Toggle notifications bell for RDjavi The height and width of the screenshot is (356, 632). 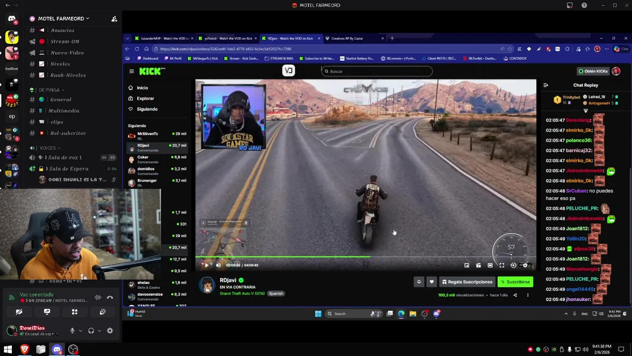(x=419, y=282)
